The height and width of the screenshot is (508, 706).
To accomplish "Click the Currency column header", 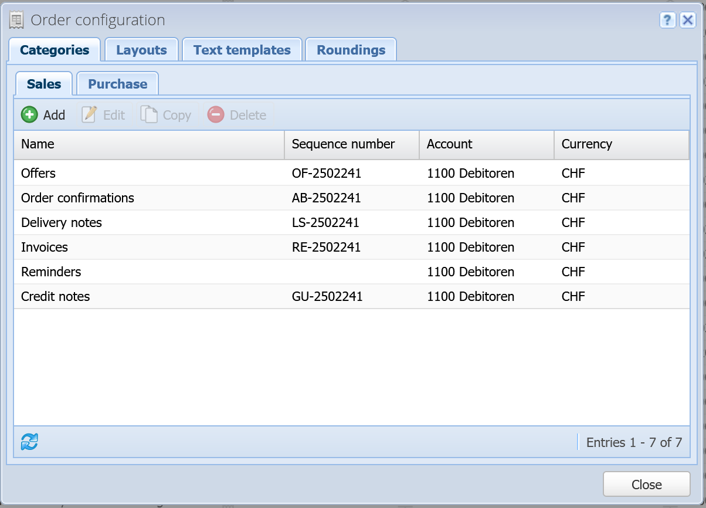I will click(x=622, y=144).
